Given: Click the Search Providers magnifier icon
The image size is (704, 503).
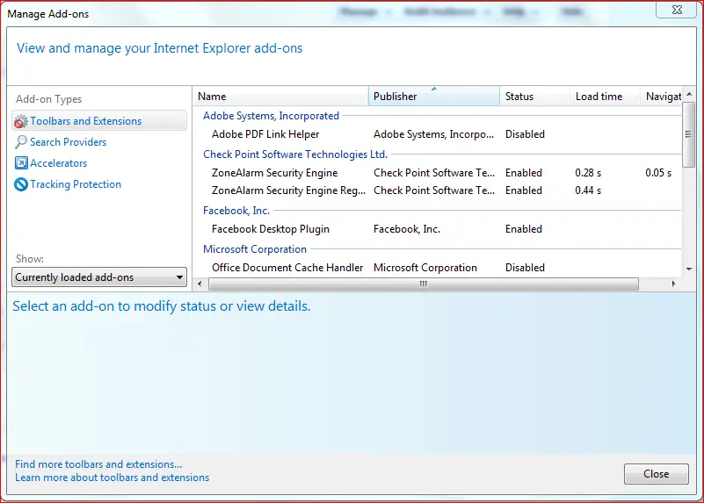Looking at the screenshot, I should tap(20, 142).
